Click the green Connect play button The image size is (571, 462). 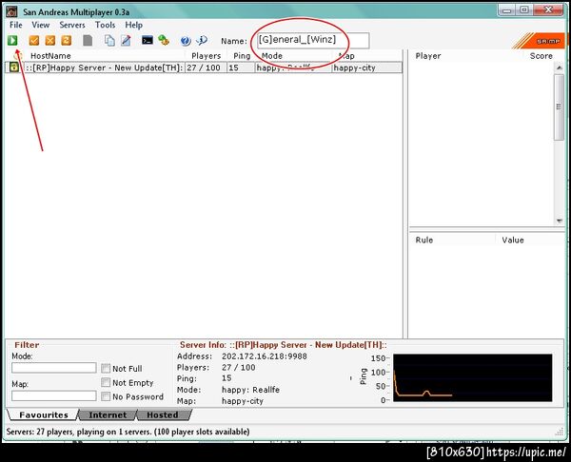click(12, 40)
